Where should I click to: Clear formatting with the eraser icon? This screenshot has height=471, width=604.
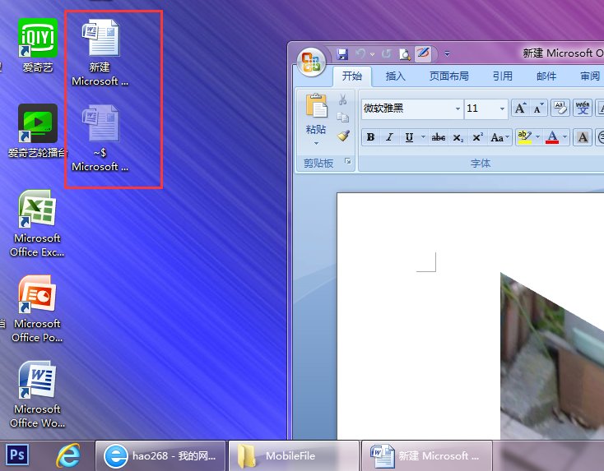[x=560, y=109]
